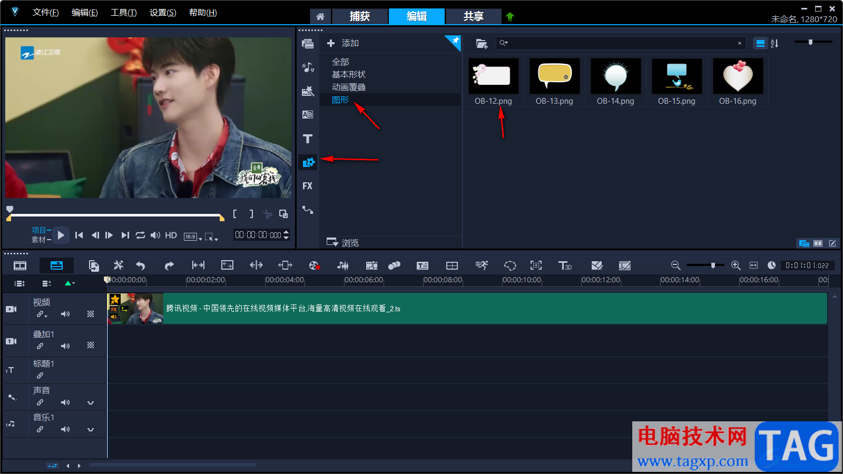The height and width of the screenshot is (474, 843).
Task: Play the preview video
Action: tap(61, 235)
